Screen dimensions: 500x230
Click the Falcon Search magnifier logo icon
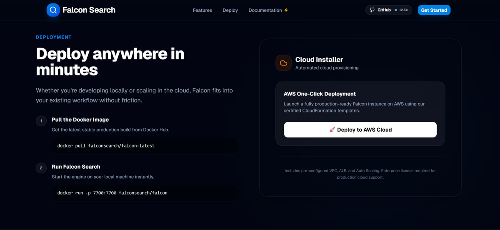click(x=53, y=10)
